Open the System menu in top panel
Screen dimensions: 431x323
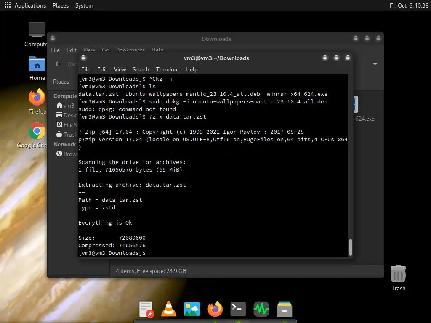pyautogui.click(x=84, y=5)
